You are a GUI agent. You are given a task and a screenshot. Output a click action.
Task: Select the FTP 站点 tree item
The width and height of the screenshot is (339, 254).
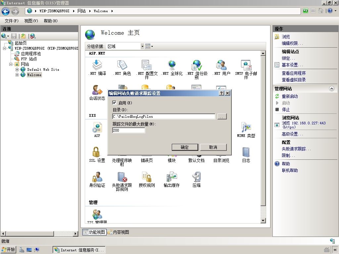[x=29, y=59]
